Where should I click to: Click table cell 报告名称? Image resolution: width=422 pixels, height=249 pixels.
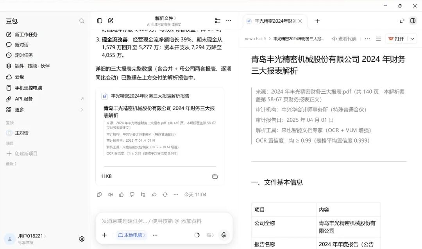pyautogui.click(x=284, y=244)
